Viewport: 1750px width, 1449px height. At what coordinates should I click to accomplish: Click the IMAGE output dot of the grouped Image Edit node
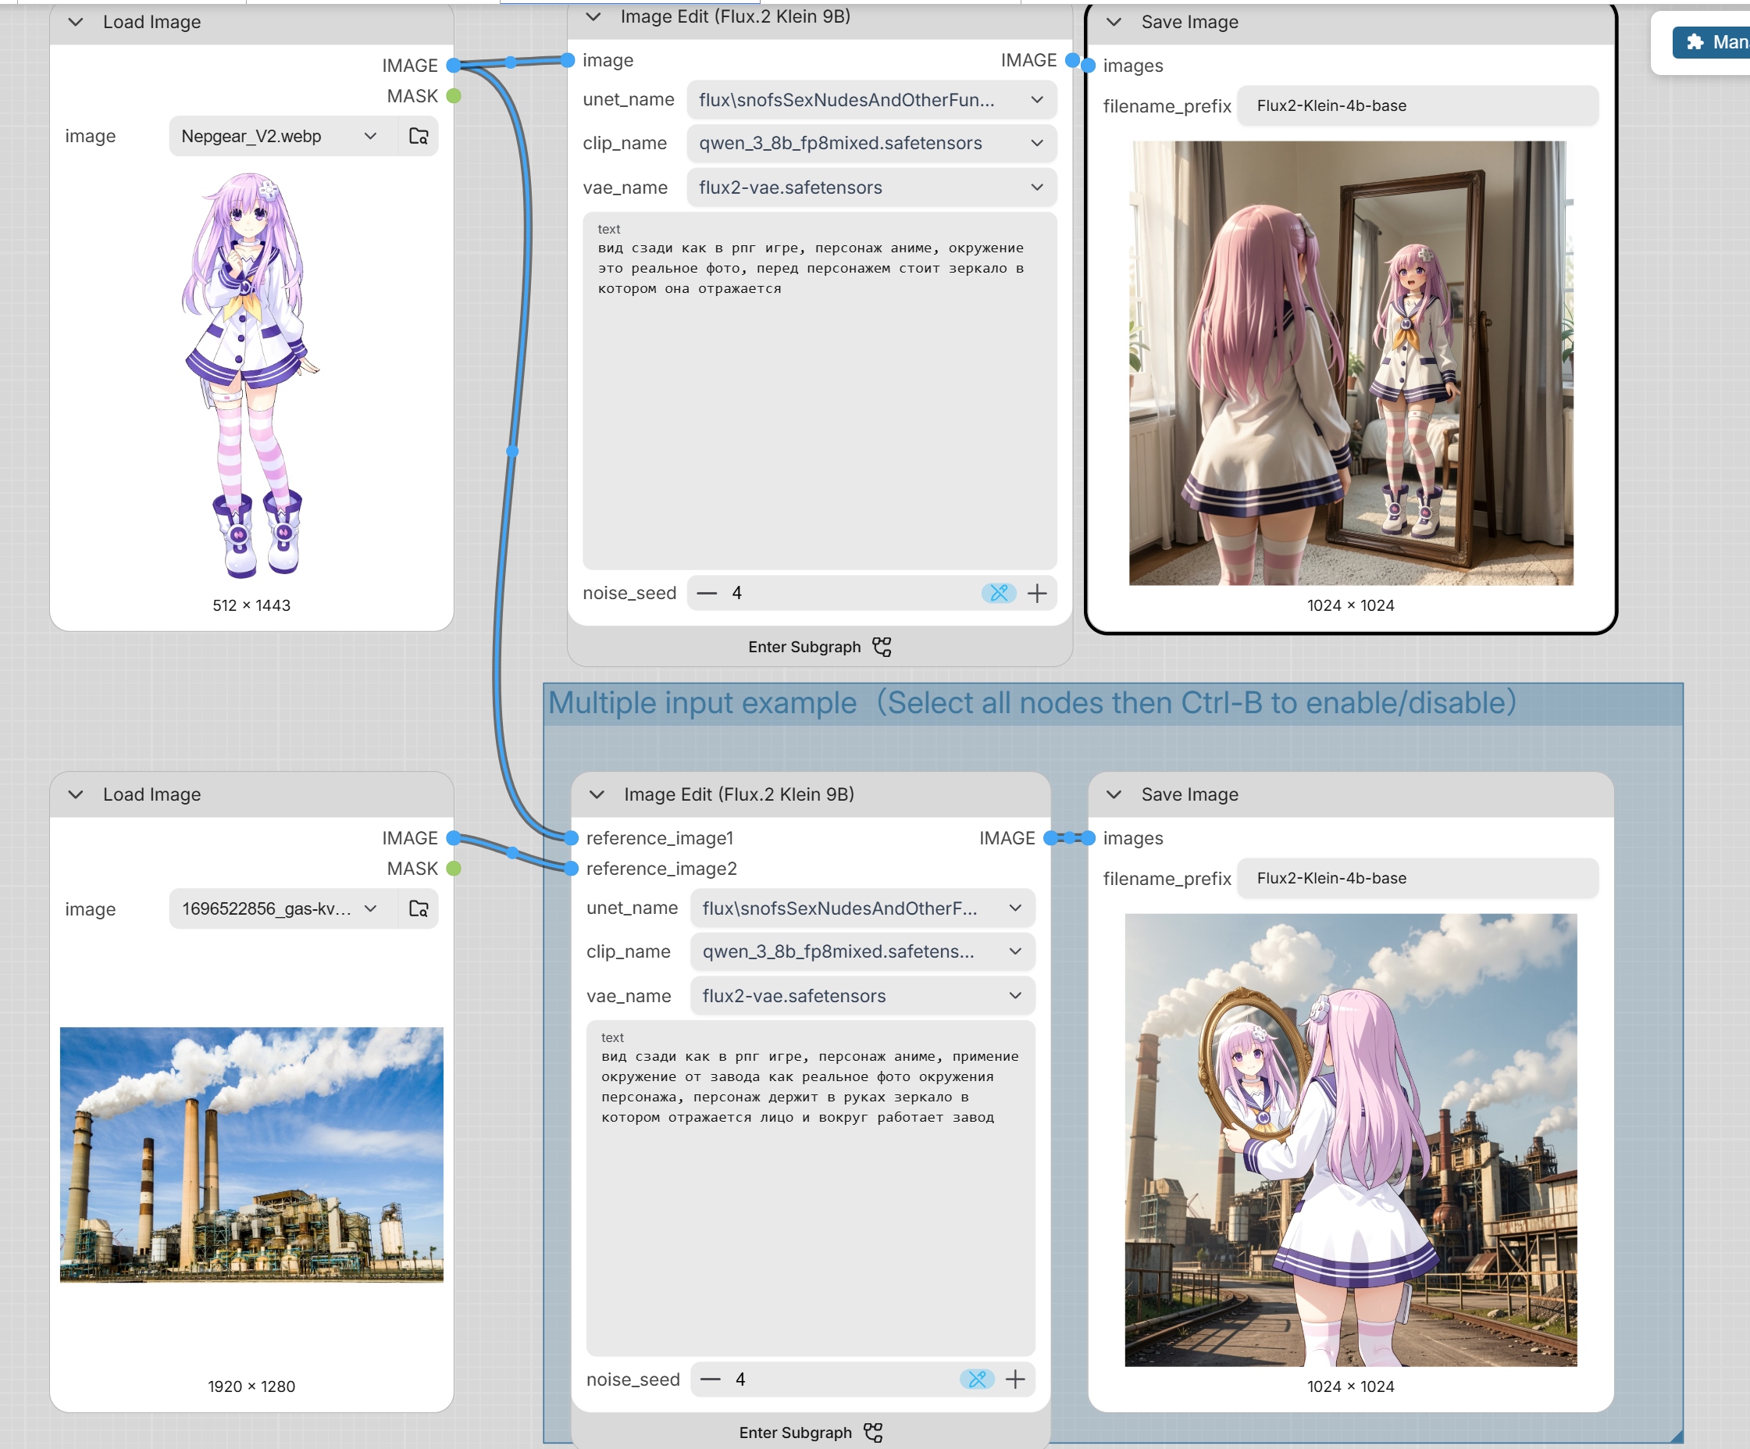tap(1051, 838)
